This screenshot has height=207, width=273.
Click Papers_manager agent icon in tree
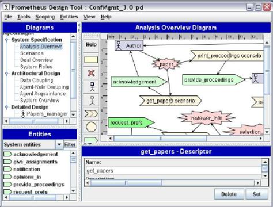coord(23,114)
